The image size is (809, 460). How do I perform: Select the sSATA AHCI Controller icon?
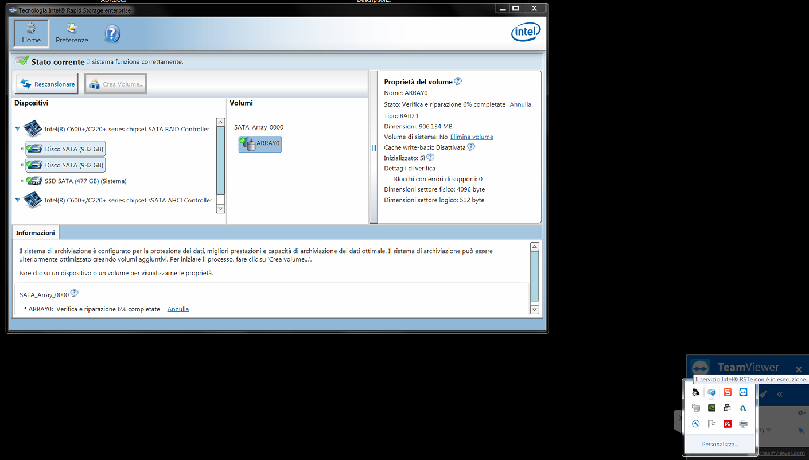(33, 200)
